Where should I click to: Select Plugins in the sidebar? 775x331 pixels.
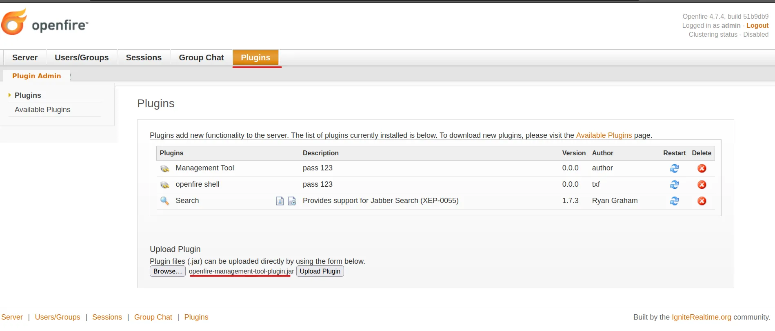point(28,95)
